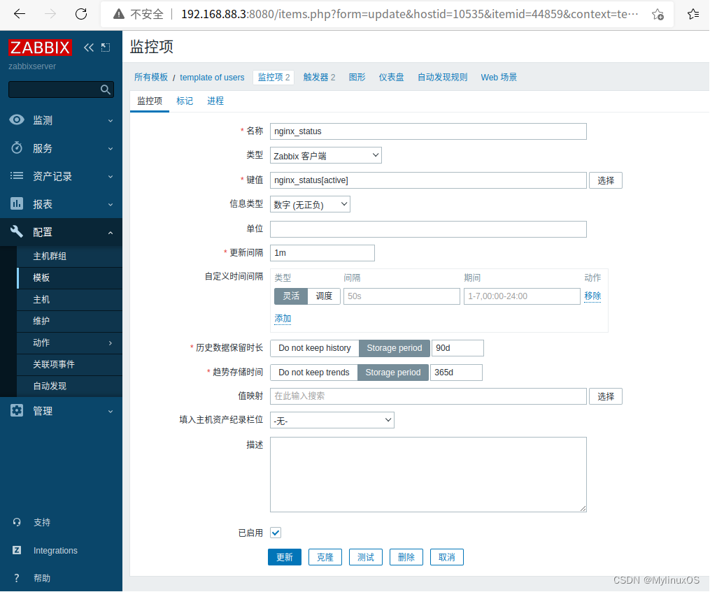The image size is (710, 592).
Task: Click the question mark icon for 帮助
Action: 17,578
